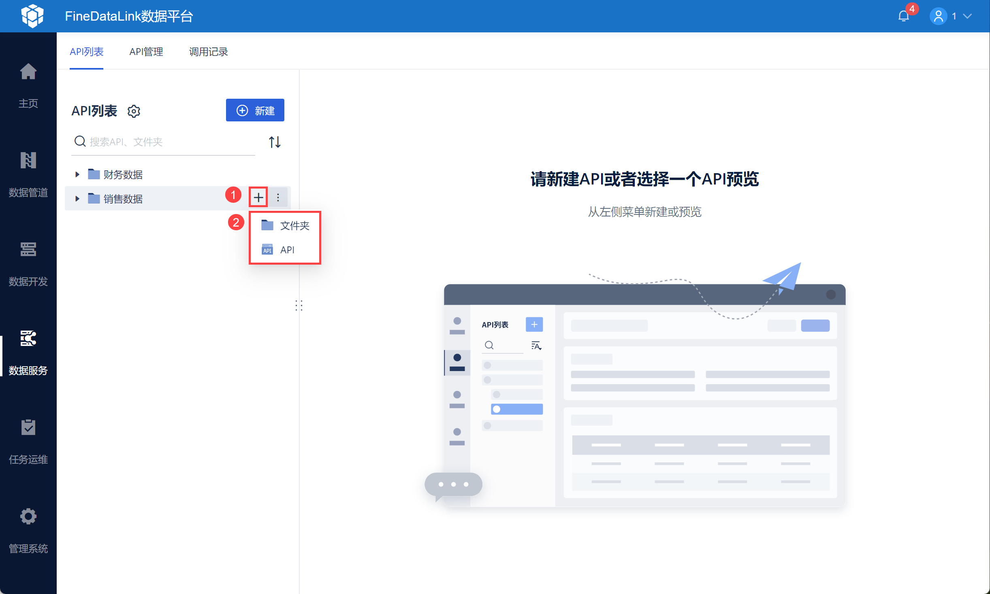Open API列表 settings gear icon
990x594 pixels.
coord(134,111)
